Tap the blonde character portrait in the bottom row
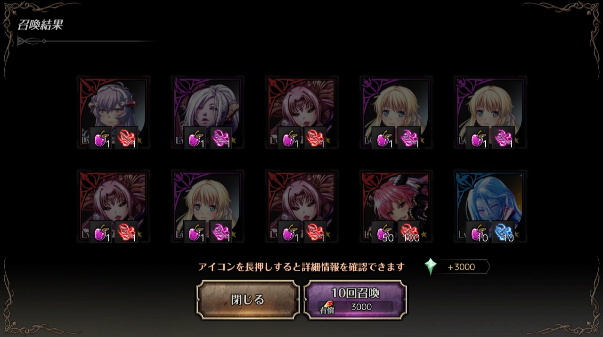Image resolution: width=603 pixels, height=337 pixels. coord(207,207)
